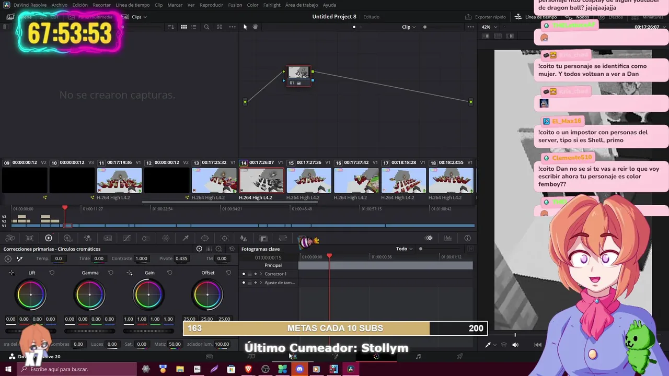Select the arrow pointer tool in node editor

(245, 27)
